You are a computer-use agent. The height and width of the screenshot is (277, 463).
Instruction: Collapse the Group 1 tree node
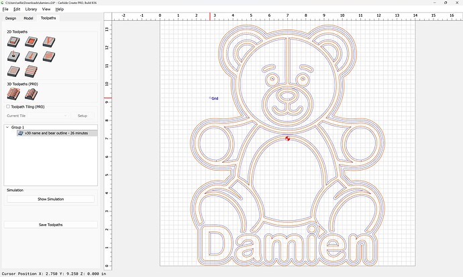click(x=7, y=127)
